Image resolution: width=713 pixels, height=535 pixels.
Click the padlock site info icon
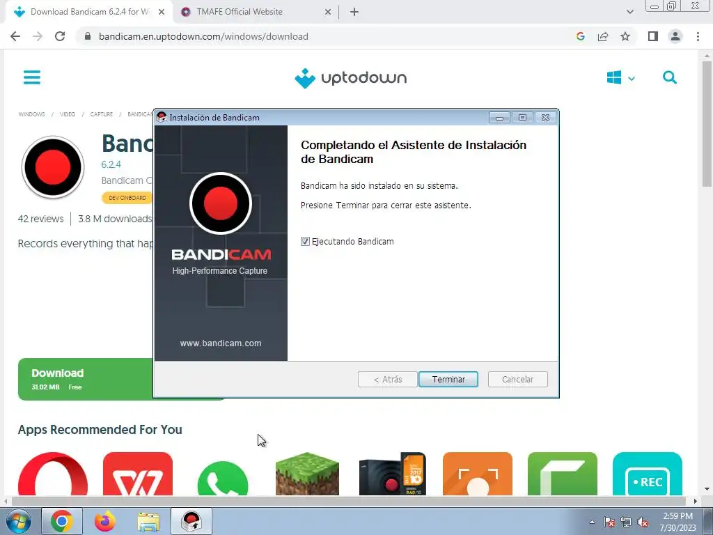point(88,36)
